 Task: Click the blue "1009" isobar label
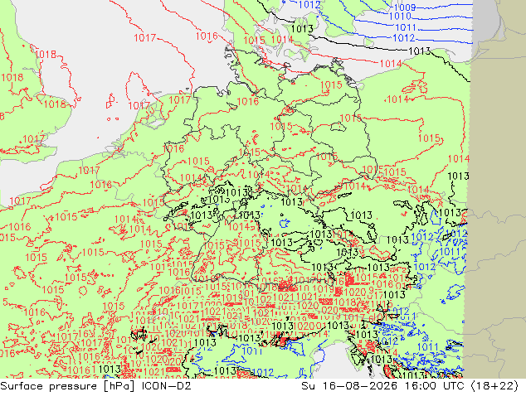[x=405, y=7]
